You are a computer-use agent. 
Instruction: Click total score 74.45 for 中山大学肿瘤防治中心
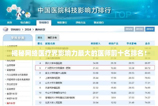pyautogui.click(x=147, y=93)
